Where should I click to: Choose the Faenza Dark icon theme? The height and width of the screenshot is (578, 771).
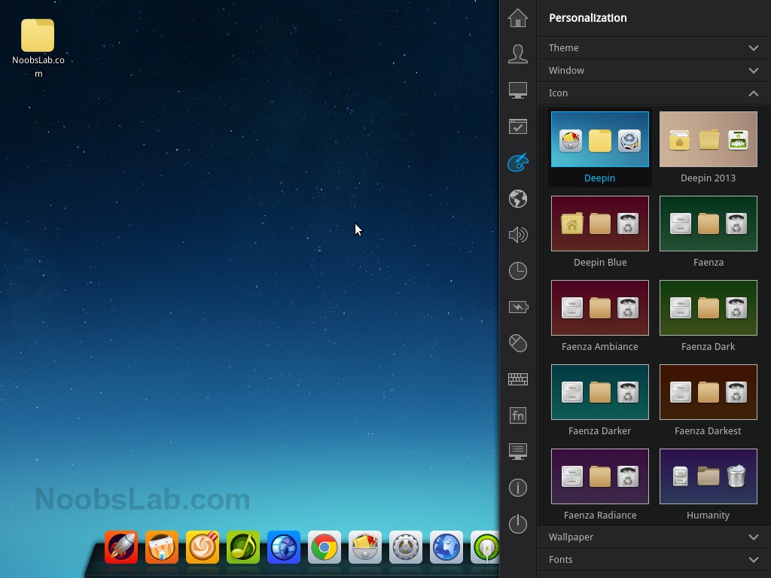[x=708, y=309]
